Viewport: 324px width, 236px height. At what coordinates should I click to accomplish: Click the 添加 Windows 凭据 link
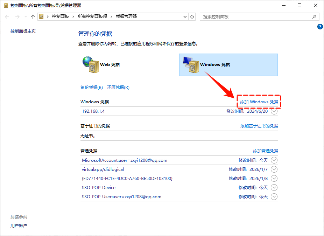click(x=258, y=102)
